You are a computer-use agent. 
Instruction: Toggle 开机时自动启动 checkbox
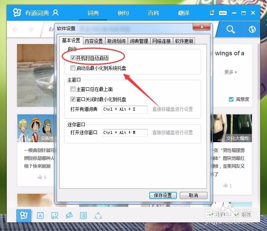(x=73, y=58)
